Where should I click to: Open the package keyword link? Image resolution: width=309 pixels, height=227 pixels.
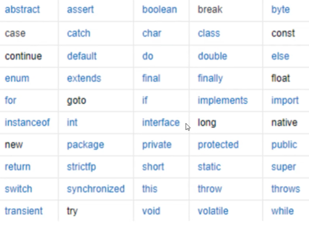point(86,145)
